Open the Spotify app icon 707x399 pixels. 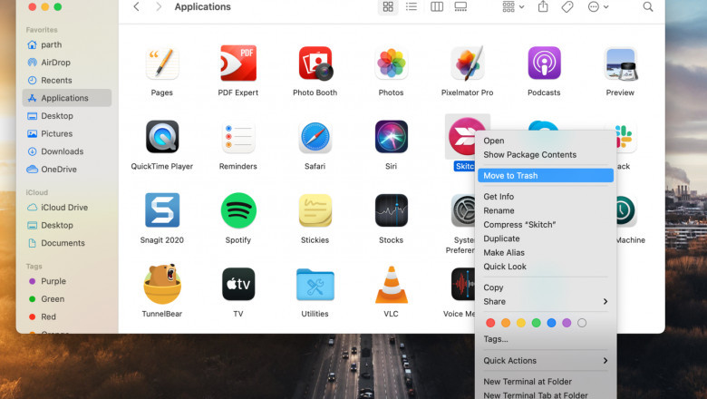pyautogui.click(x=238, y=210)
